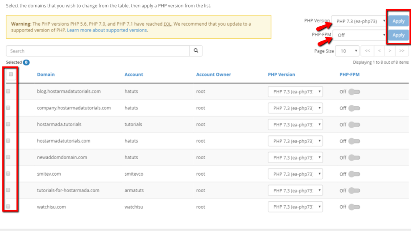
Task: Sort by Account Owner column header
Action: tap(214, 74)
